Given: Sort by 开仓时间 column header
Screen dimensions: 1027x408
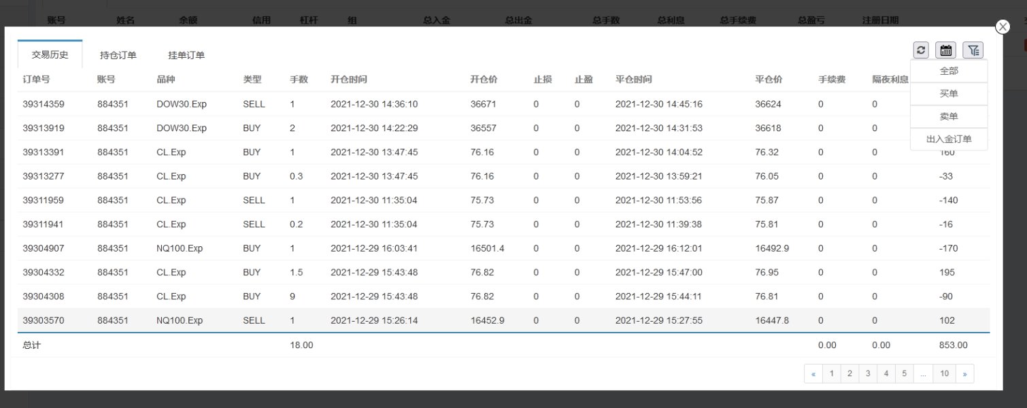Looking at the screenshot, I should (x=349, y=80).
